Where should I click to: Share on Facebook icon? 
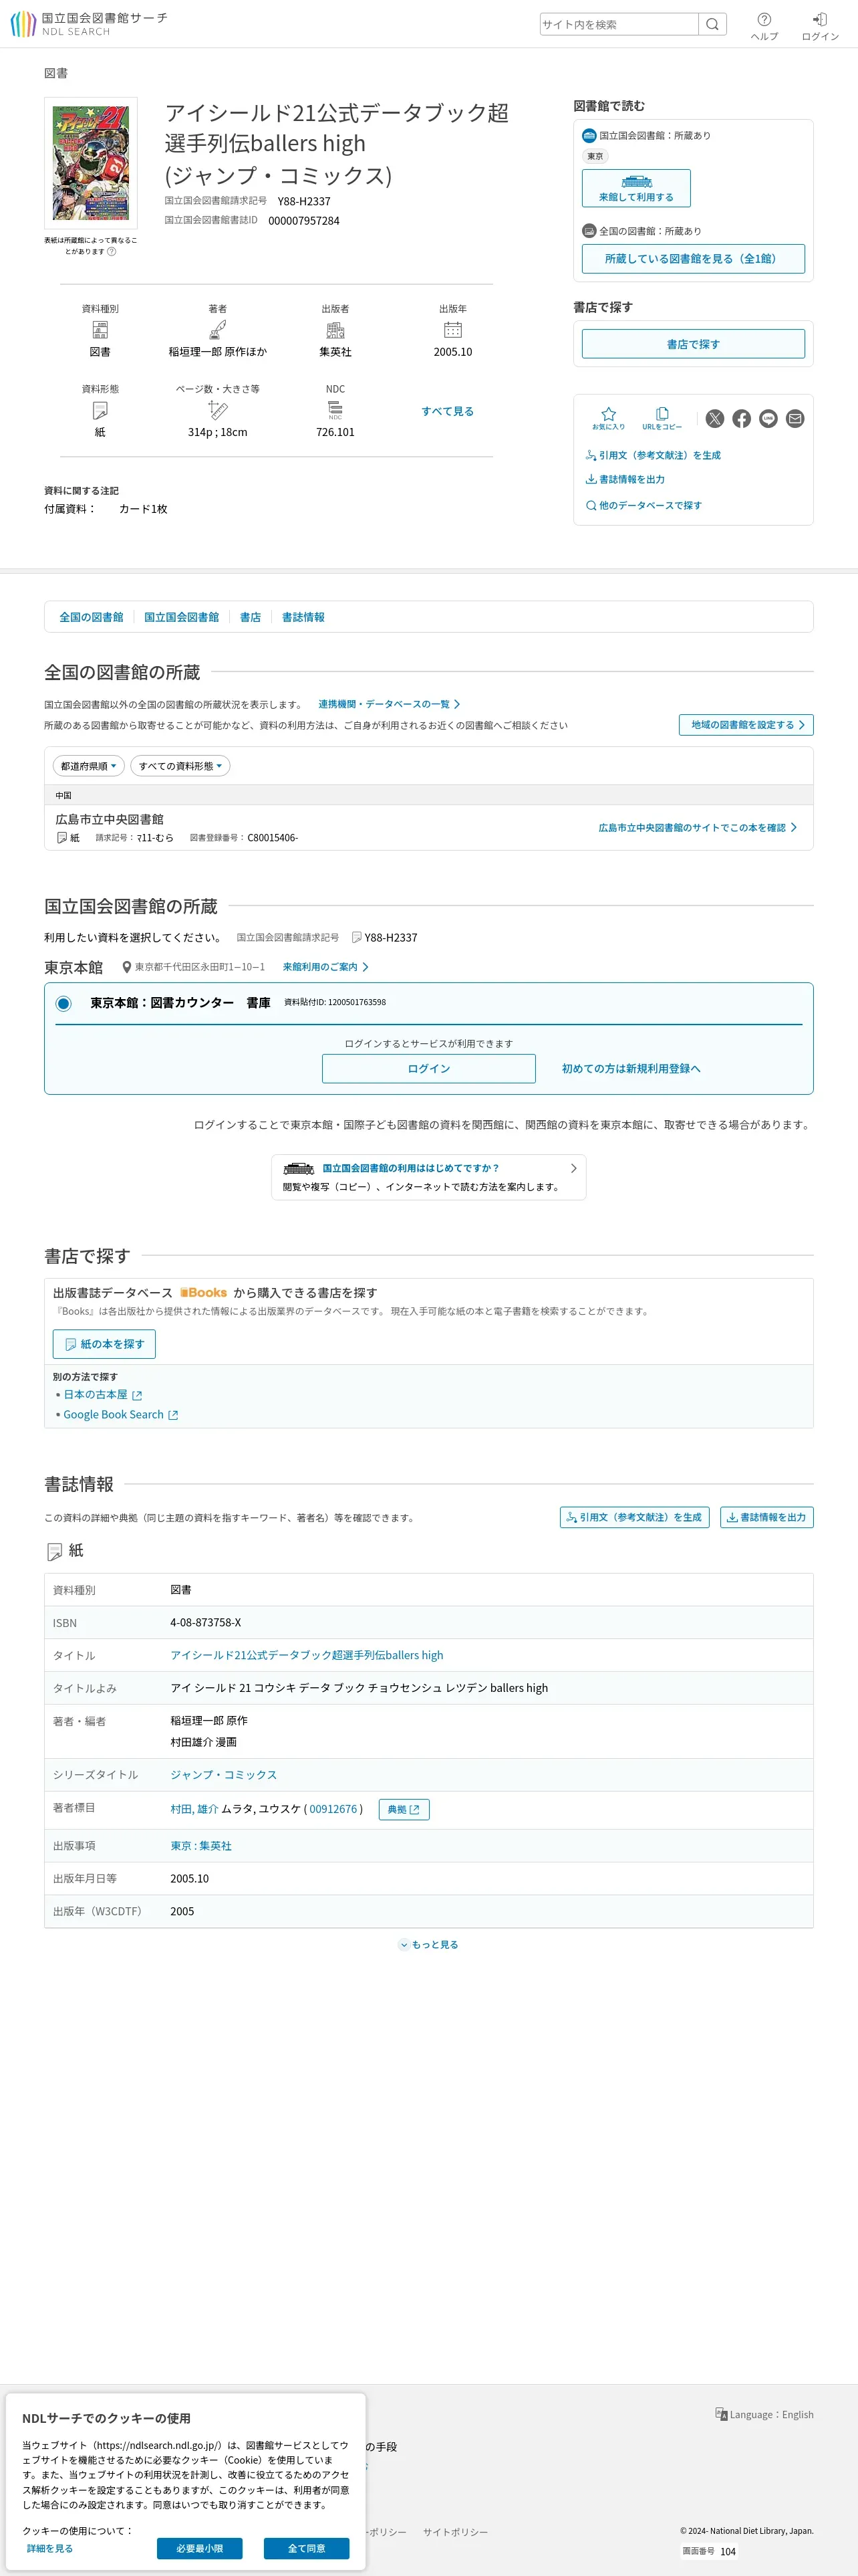pos(741,419)
